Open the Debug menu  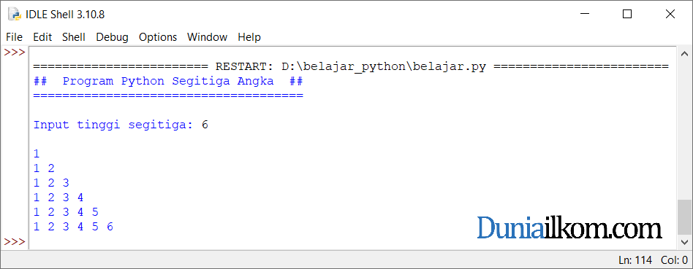pyautogui.click(x=113, y=37)
